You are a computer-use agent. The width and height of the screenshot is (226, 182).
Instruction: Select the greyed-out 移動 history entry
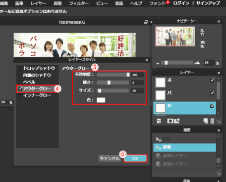(185, 139)
